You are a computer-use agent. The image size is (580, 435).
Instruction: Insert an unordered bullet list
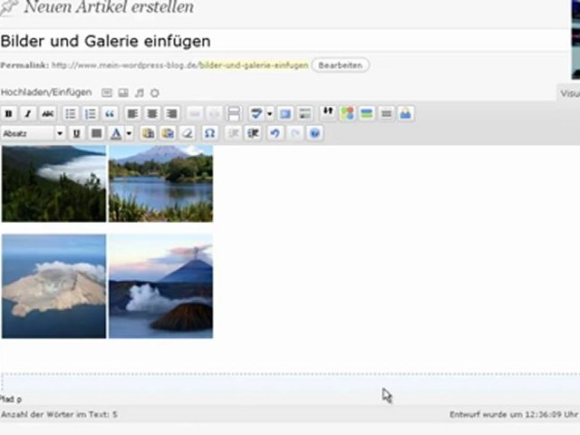pyautogui.click(x=71, y=114)
